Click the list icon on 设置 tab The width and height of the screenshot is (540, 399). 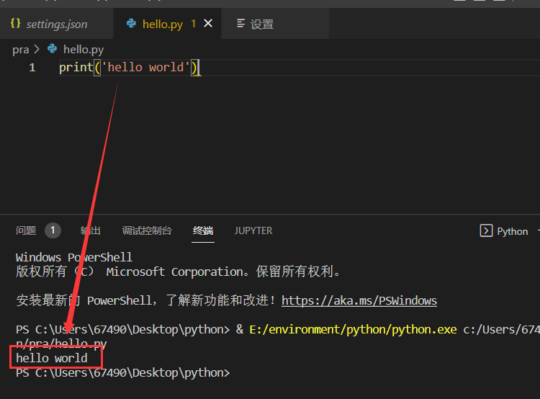[x=241, y=24]
